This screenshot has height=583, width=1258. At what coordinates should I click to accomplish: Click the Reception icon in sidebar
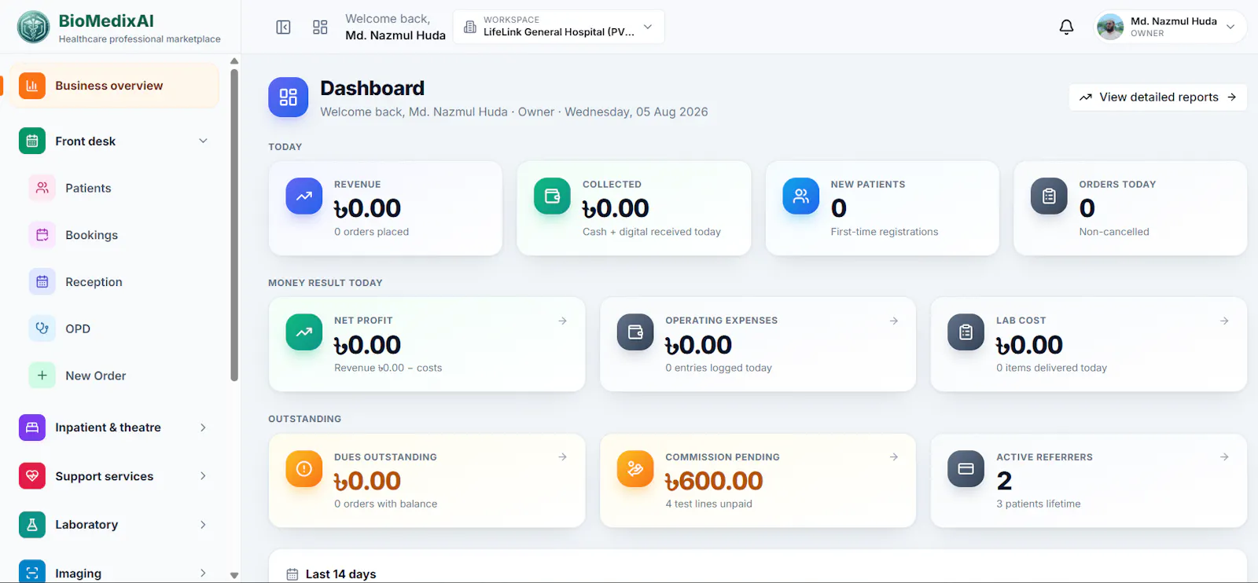[42, 282]
